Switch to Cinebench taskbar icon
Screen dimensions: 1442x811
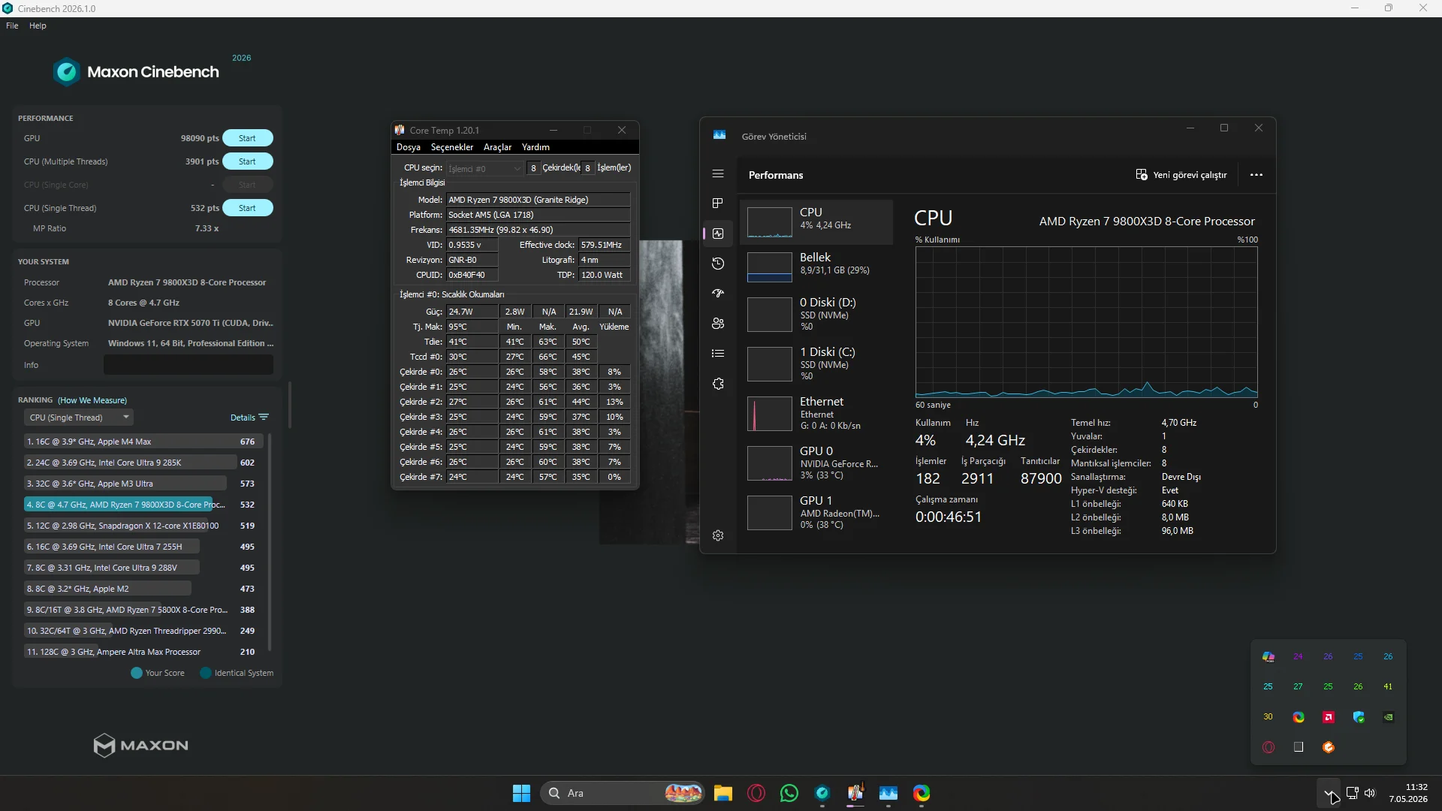(822, 793)
